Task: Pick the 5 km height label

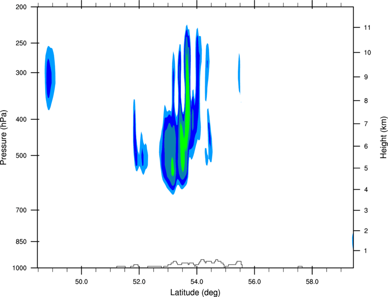Action: tap(366, 169)
